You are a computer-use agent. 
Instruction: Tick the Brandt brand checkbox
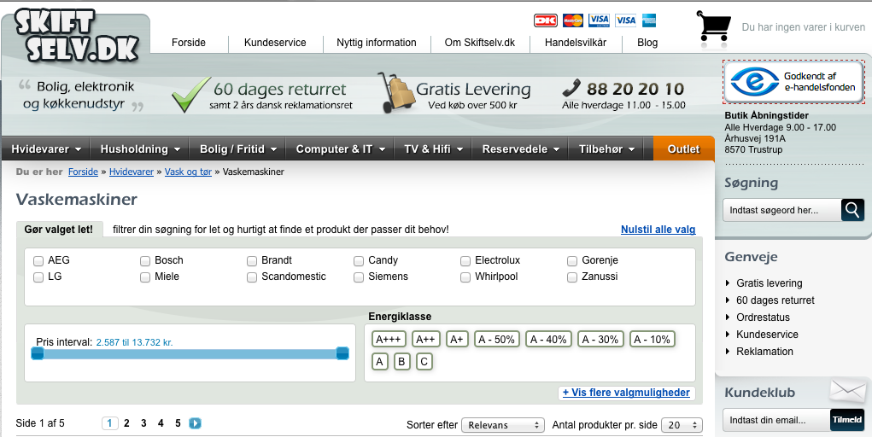(252, 261)
